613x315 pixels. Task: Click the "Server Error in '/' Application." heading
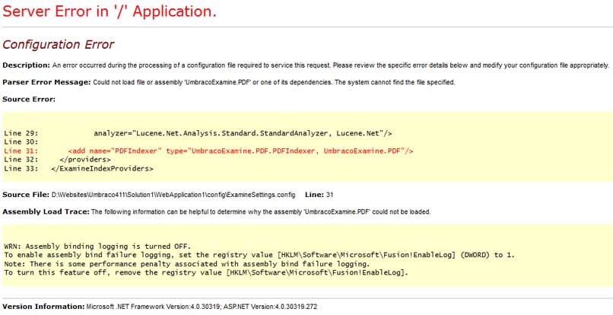[x=110, y=11]
